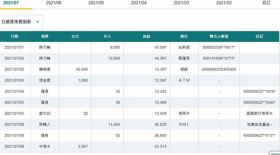Image resolution: width=280 pixels, height=155 pixels.
Task: Click the XML remark cell
Action: coord(184,125)
